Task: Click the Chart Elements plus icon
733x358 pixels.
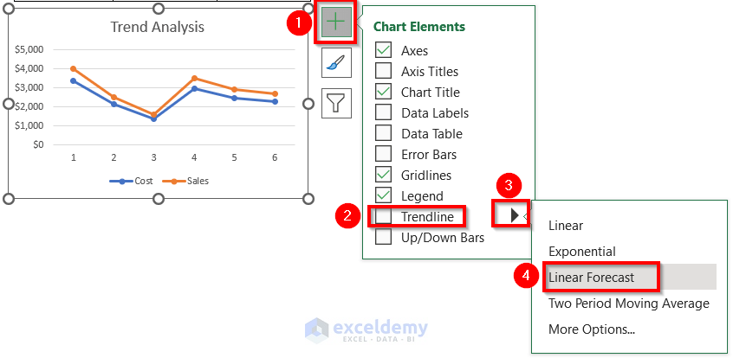Action: pos(334,21)
